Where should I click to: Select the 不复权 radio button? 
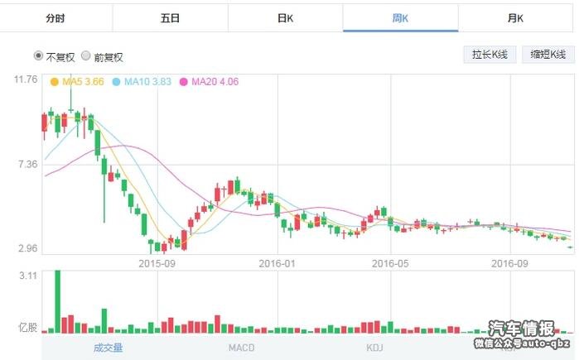click(38, 56)
